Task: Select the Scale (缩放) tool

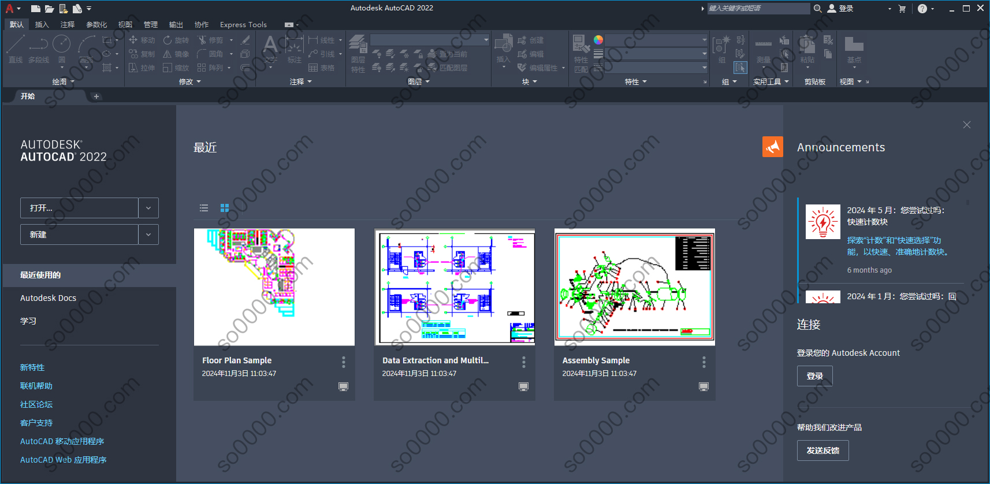Action: pos(176,68)
